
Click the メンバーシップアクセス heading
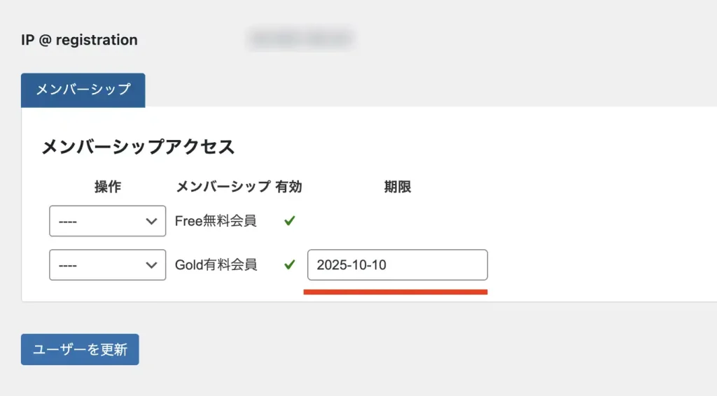click(138, 147)
